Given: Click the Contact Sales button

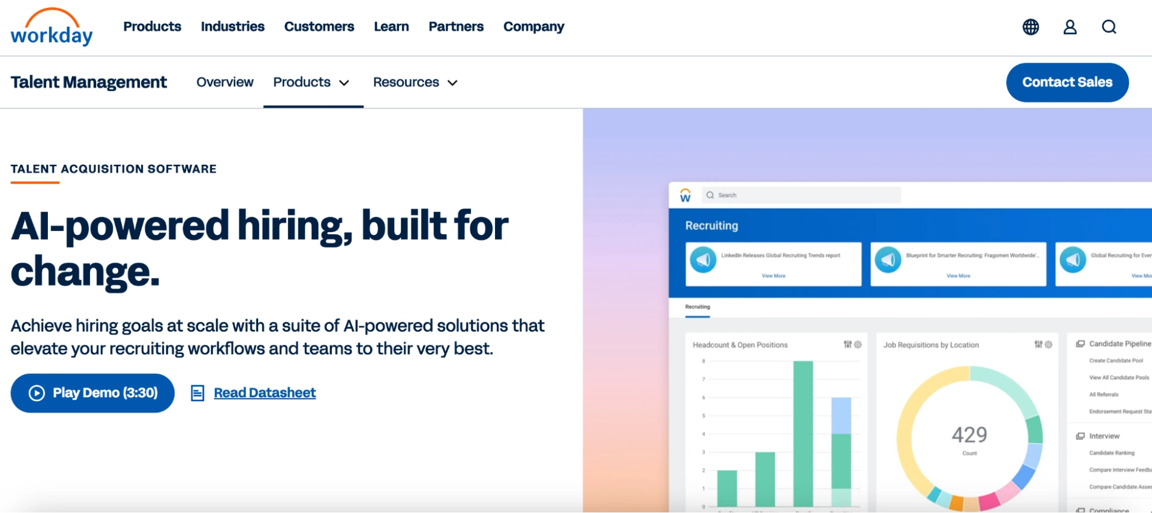Looking at the screenshot, I should click(1067, 82).
